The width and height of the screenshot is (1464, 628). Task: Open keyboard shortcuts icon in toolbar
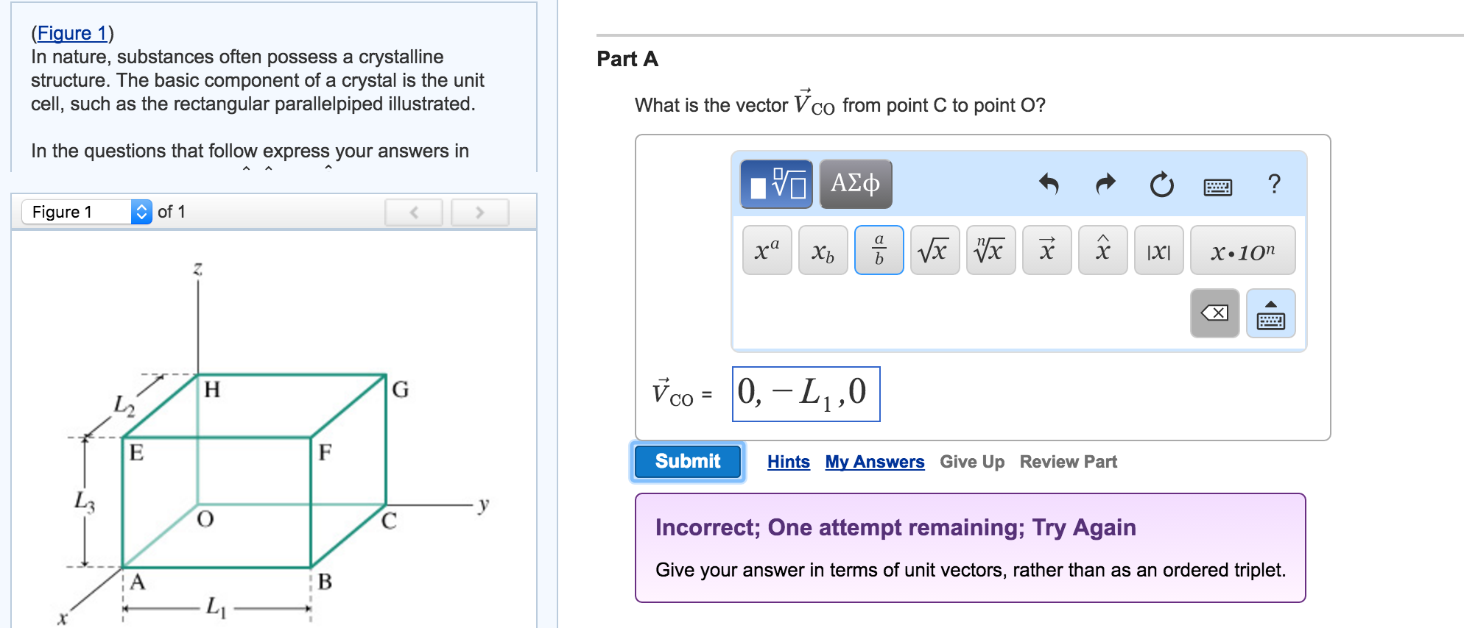click(1217, 187)
